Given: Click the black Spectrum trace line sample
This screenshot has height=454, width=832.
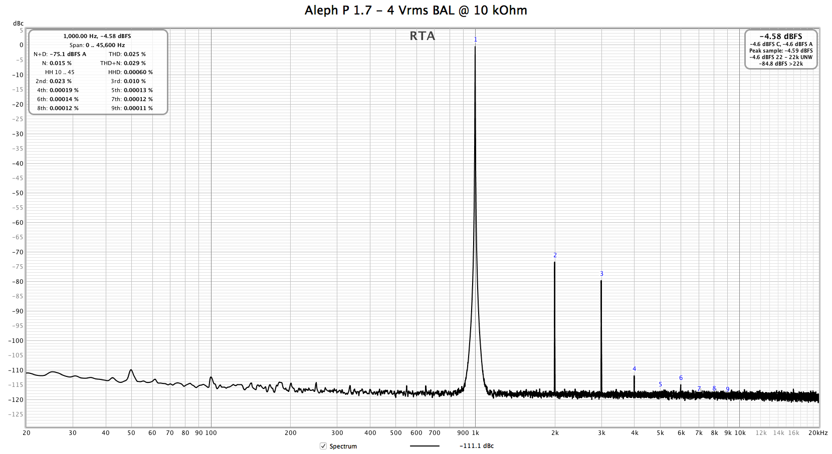Looking at the screenshot, I should pos(425,446).
